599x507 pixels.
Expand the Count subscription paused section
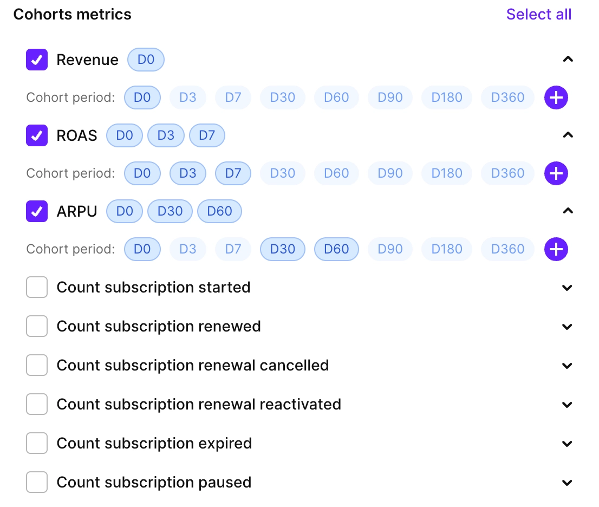click(568, 482)
